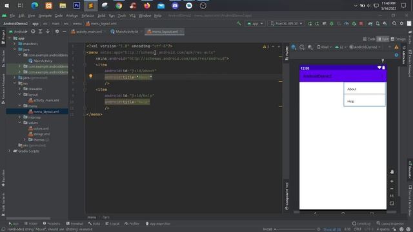
Task: Click the green Debug app bug icon
Action: pos(332,24)
